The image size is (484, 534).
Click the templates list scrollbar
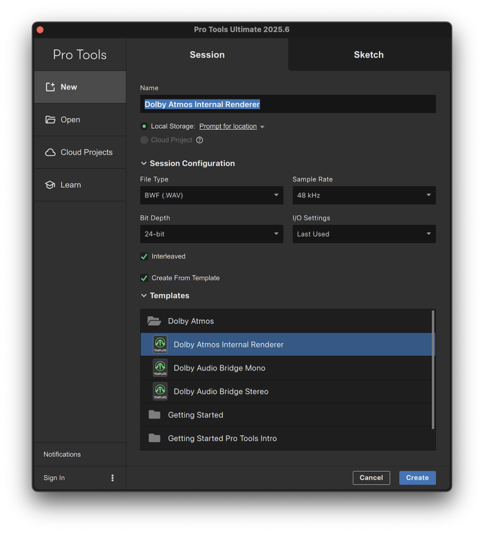[433, 369]
